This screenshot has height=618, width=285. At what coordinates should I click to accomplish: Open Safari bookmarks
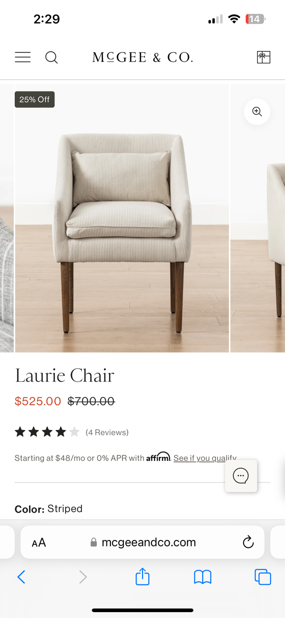click(x=203, y=577)
